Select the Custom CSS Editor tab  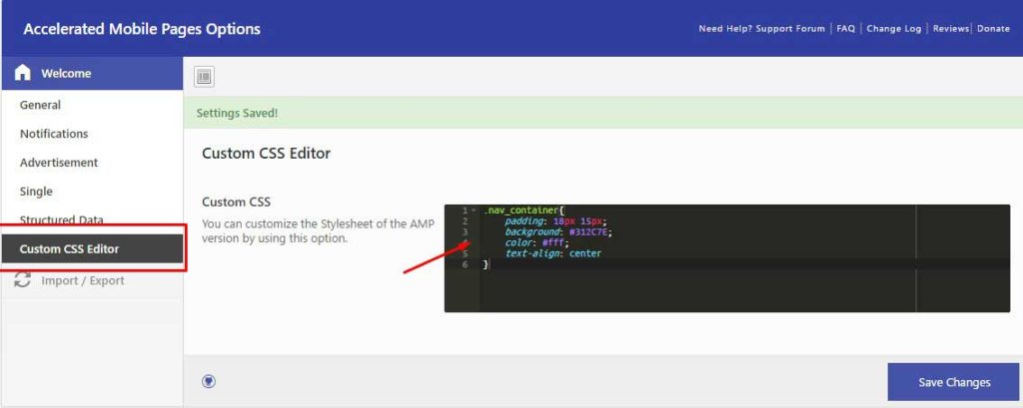(x=92, y=249)
